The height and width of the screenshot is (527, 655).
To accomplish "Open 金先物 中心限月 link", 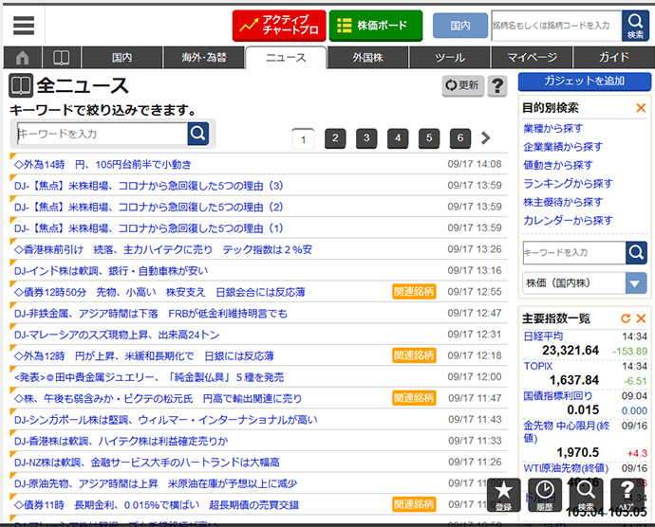I will (567, 431).
